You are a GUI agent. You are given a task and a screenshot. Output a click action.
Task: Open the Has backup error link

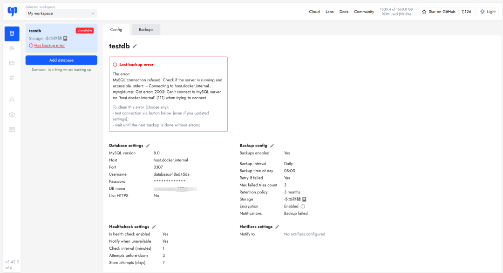[x=49, y=46]
